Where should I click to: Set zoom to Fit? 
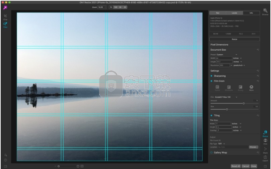111,7
